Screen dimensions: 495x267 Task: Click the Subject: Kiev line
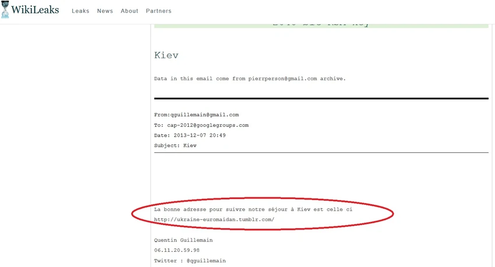tap(175, 145)
